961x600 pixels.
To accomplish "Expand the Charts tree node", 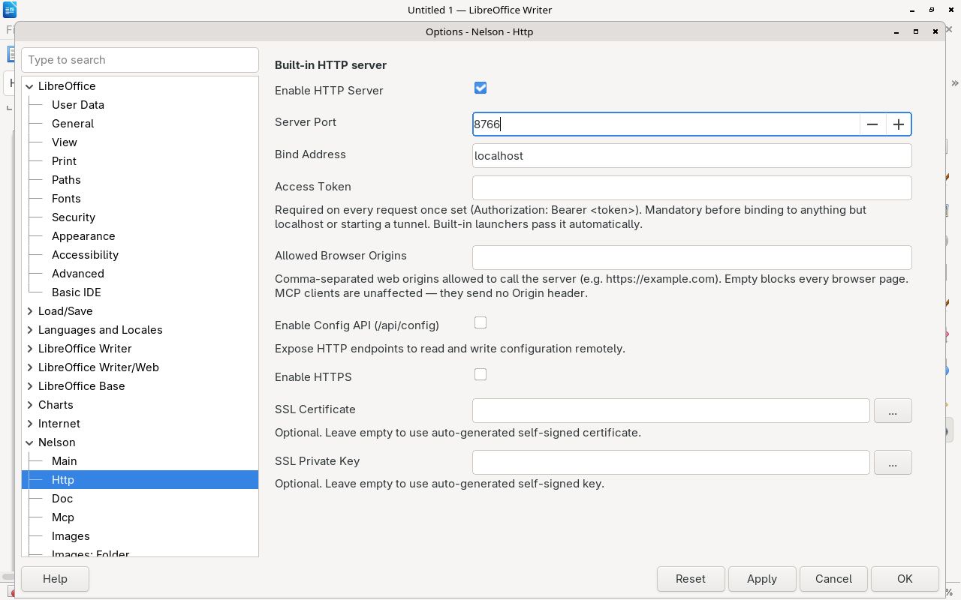I will pos(30,405).
